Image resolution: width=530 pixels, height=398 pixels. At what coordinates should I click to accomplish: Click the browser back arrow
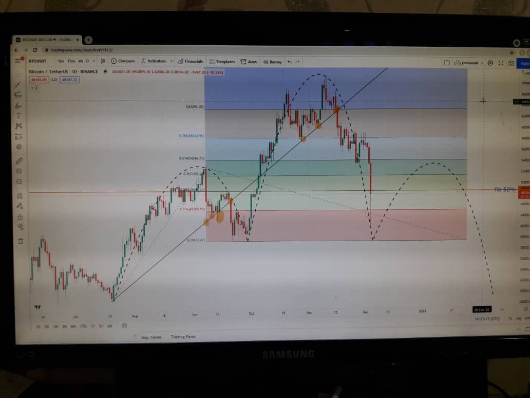tap(16, 50)
